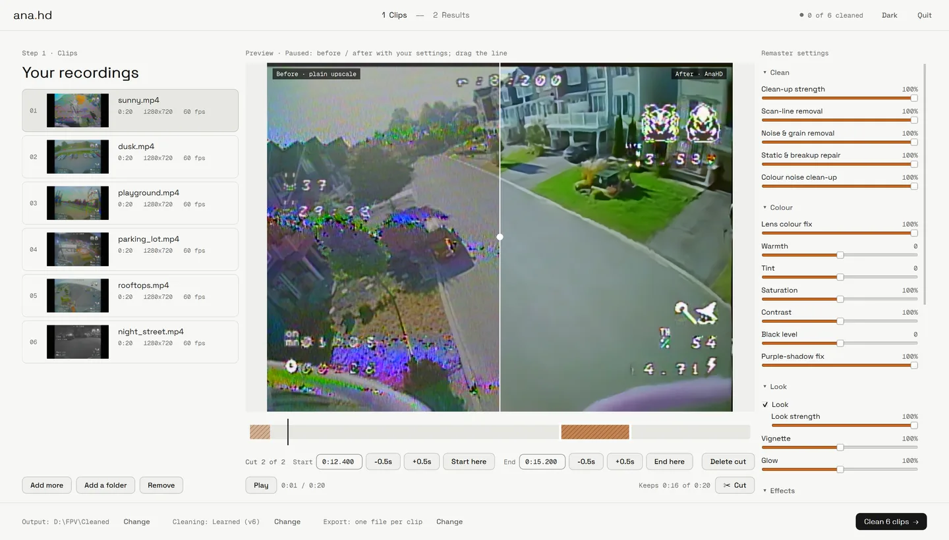Select the second cut region on timeline
Image resolution: width=949 pixels, height=540 pixels.
pos(595,432)
